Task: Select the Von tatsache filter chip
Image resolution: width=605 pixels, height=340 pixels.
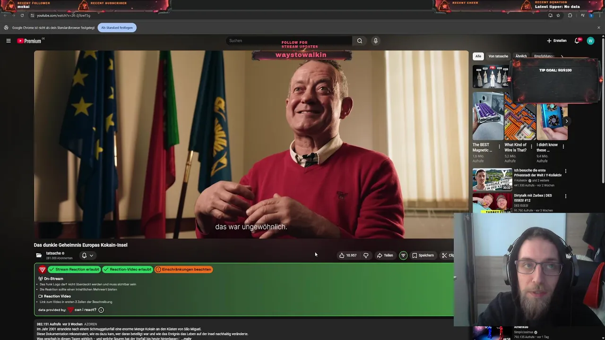Action: 498,56
